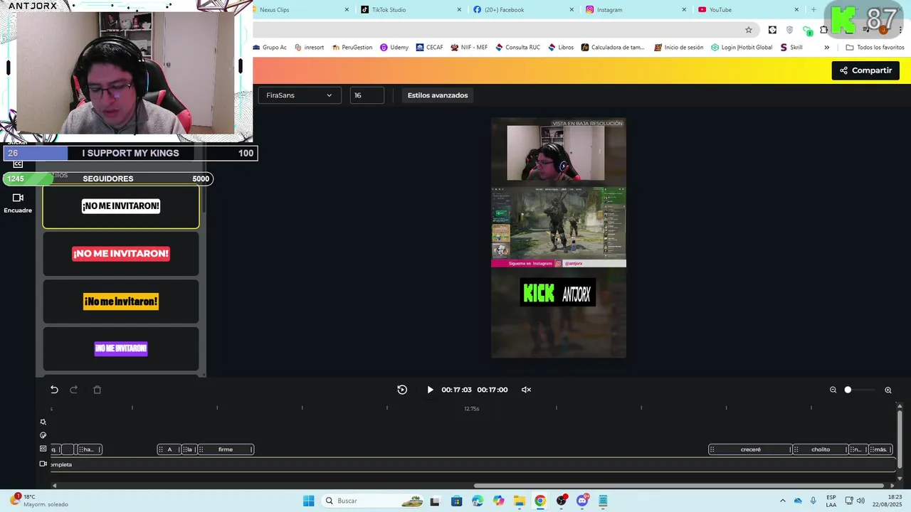Redo the last edit in the timeline toolbar
The height and width of the screenshot is (512, 911).
(73, 390)
